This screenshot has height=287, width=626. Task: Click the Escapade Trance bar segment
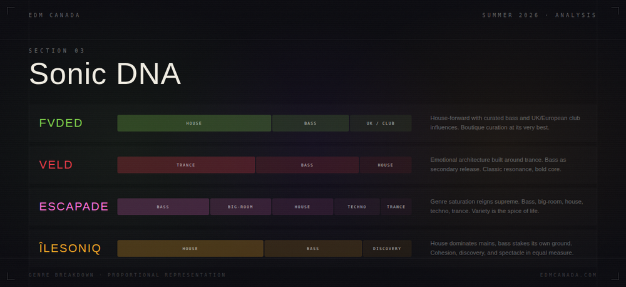click(396, 207)
